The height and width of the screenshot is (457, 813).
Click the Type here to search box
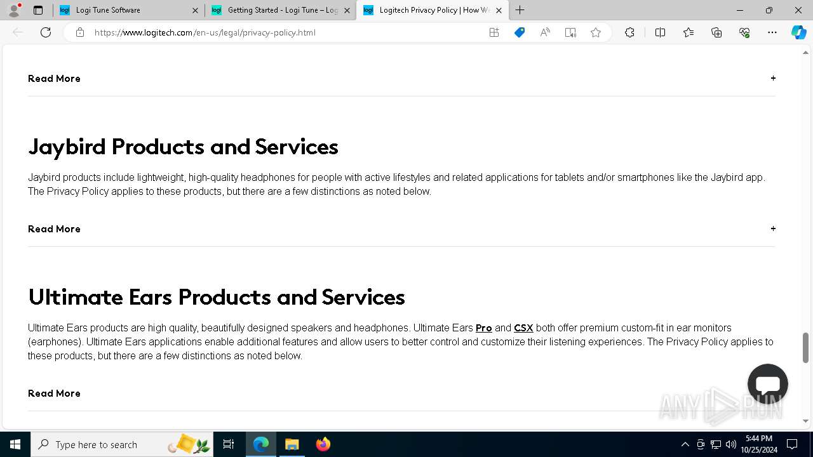tap(122, 444)
